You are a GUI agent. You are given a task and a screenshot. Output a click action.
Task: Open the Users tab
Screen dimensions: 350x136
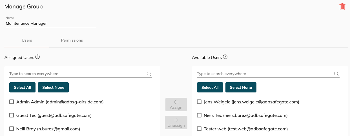pos(27,40)
